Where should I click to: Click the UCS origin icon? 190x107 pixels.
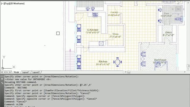[x=3, y=68]
